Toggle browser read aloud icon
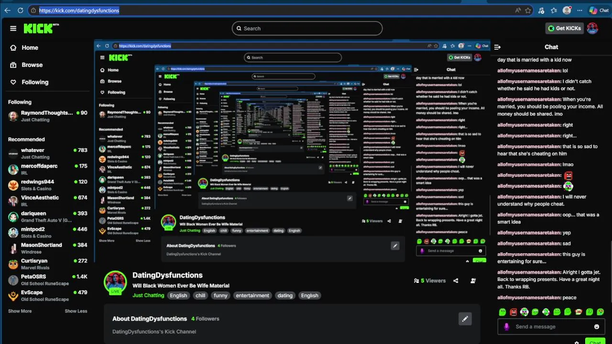 click(518, 10)
